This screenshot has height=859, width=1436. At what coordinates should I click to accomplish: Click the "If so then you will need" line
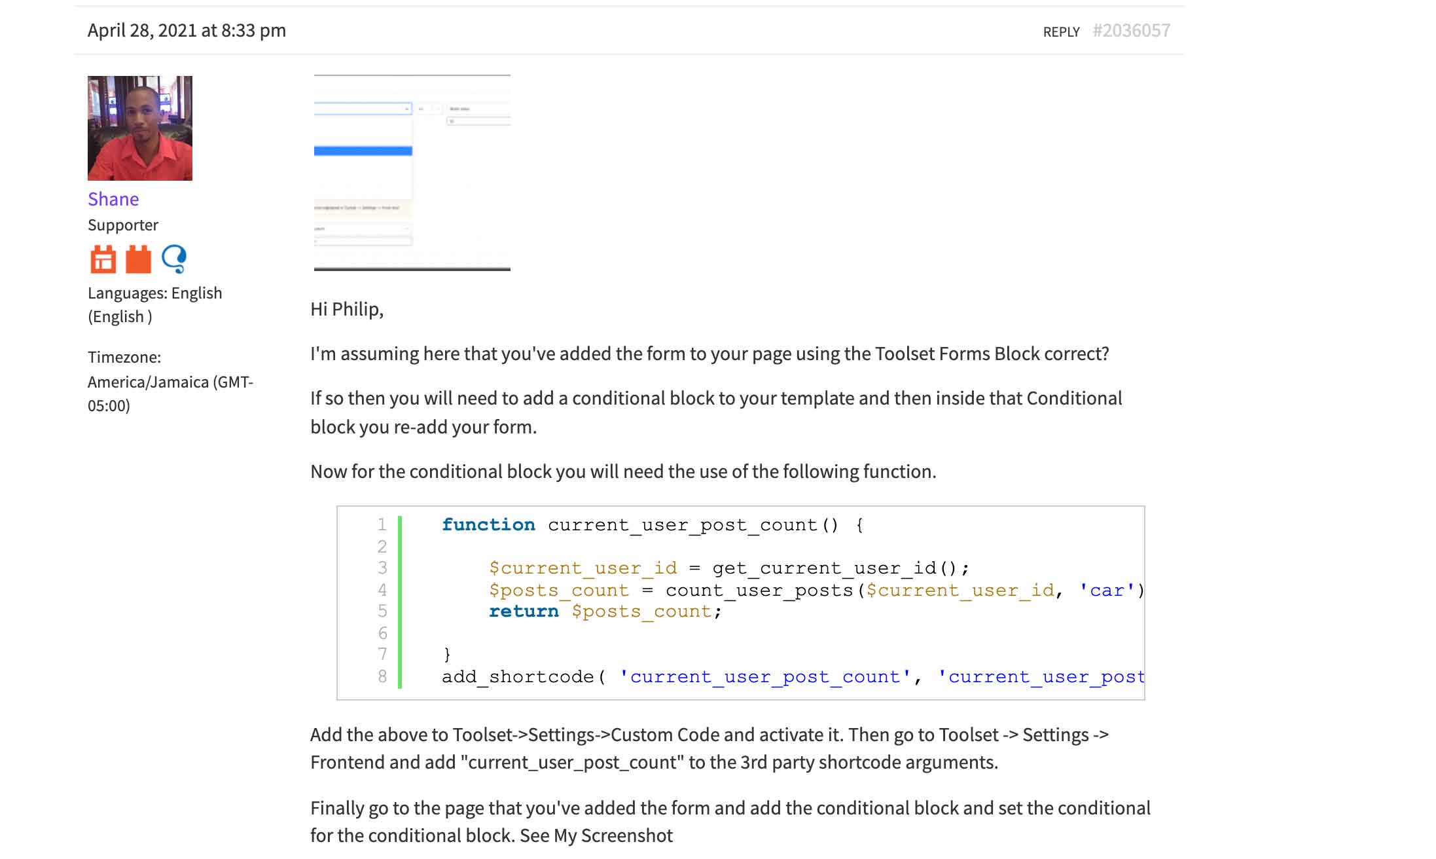pyautogui.click(x=717, y=399)
